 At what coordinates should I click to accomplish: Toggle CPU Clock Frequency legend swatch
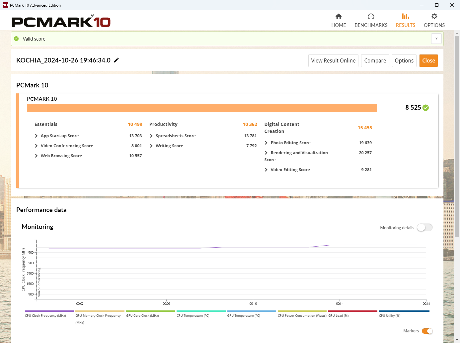coord(49,311)
